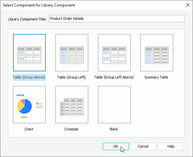Click the Table (Group Above) label

pos(29,77)
